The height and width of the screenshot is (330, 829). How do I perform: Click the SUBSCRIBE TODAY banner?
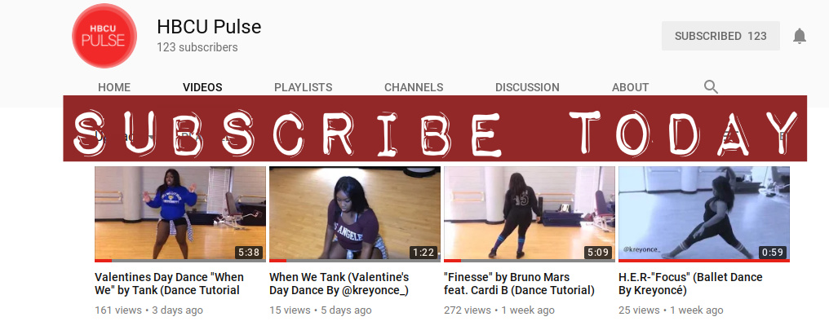tap(435, 128)
